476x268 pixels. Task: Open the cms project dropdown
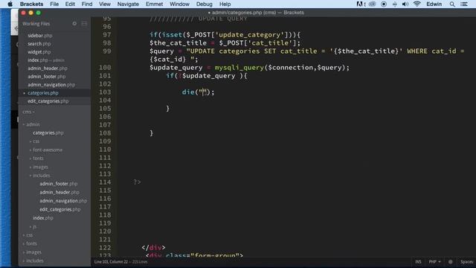(28, 112)
